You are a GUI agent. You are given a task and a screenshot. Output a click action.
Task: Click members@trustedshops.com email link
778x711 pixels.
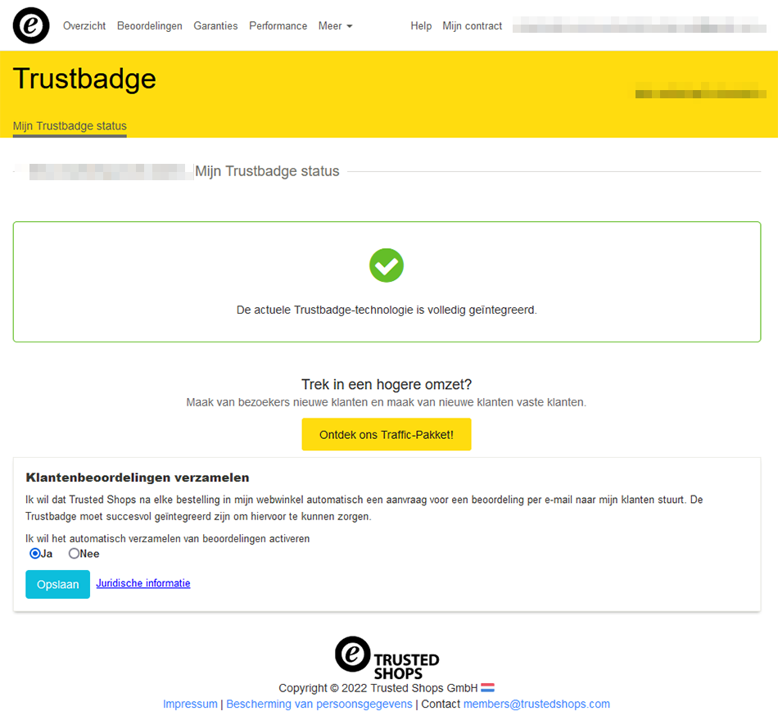536,704
